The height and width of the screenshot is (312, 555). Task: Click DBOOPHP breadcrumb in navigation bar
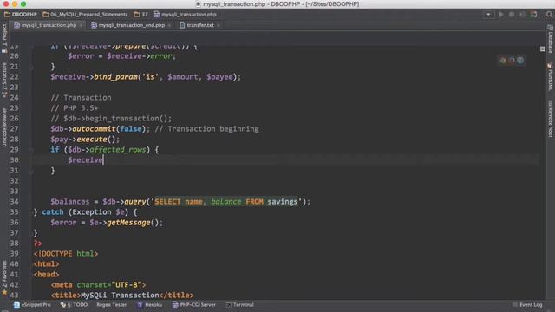click(x=21, y=15)
